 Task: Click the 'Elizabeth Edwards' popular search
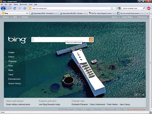[80, 104]
